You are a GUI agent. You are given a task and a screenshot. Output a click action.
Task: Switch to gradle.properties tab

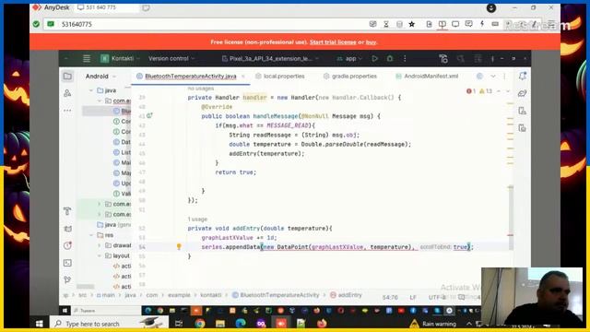(350, 76)
